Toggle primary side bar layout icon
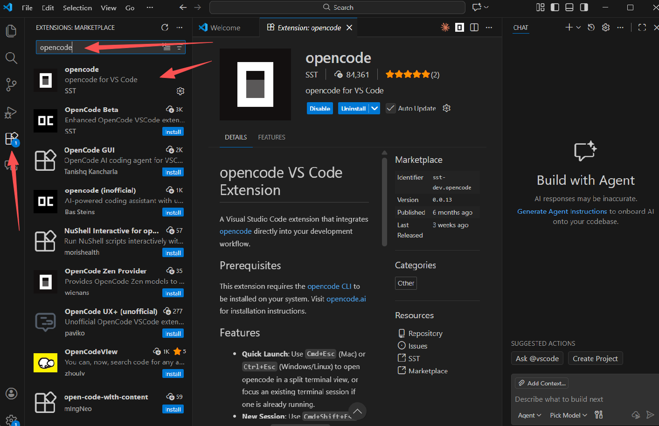 (555, 7)
